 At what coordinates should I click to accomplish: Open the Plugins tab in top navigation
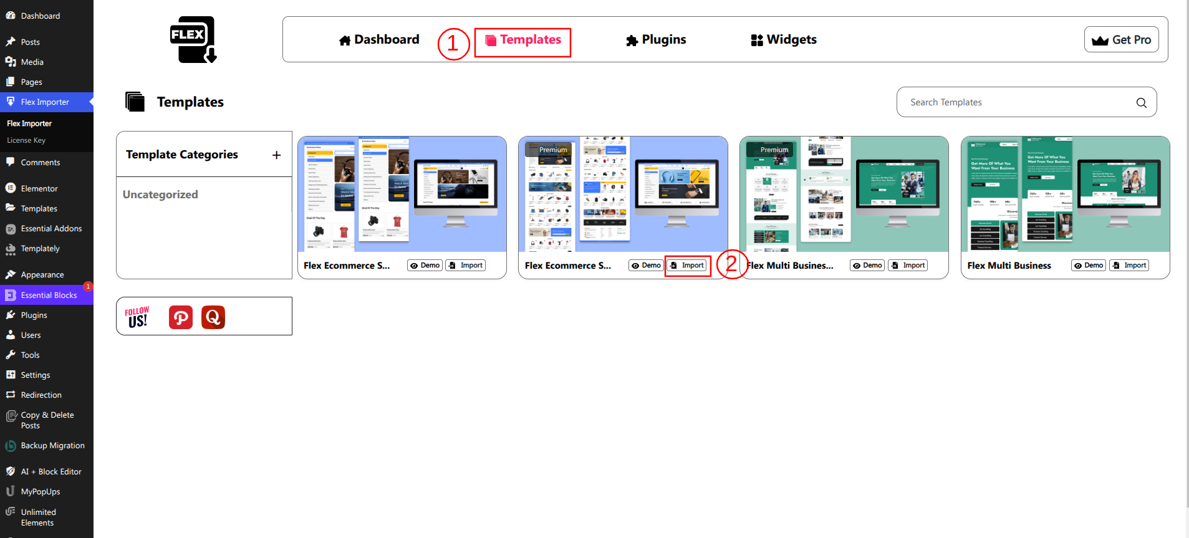(x=656, y=40)
